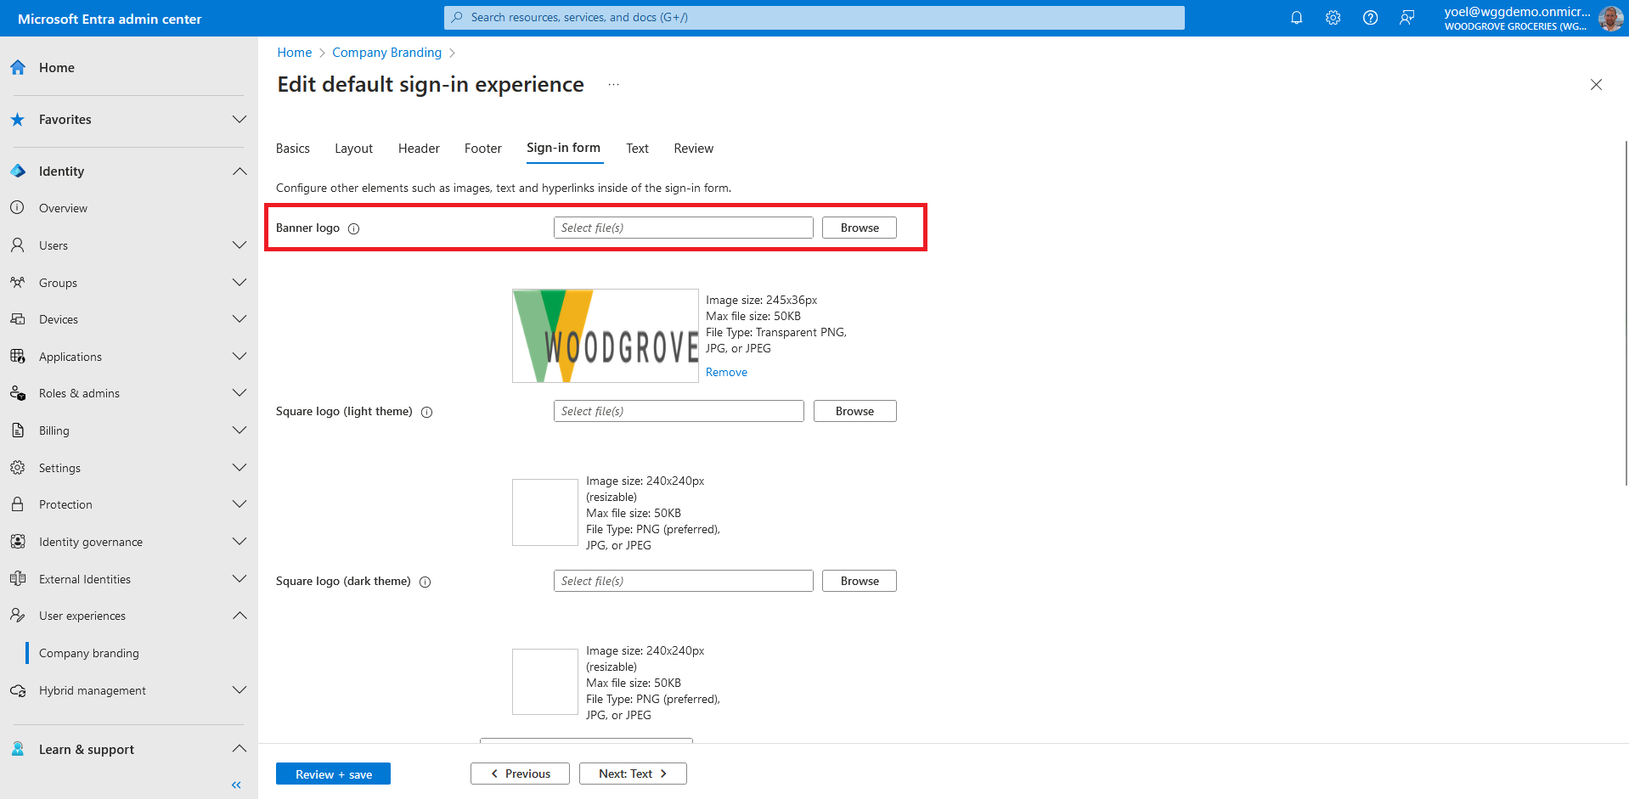Expand the Users section in sidebar

coord(239,245)
